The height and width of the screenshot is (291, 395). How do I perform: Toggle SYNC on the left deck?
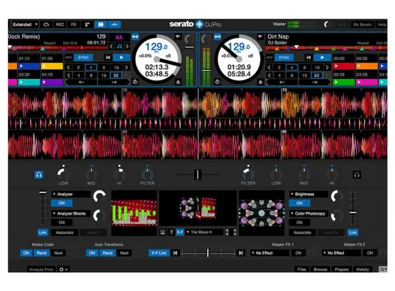83,58
